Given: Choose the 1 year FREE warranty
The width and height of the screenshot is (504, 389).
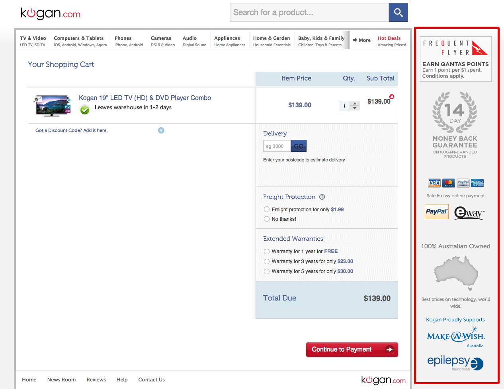Looking at the screenshot, I should coord(267,251).
